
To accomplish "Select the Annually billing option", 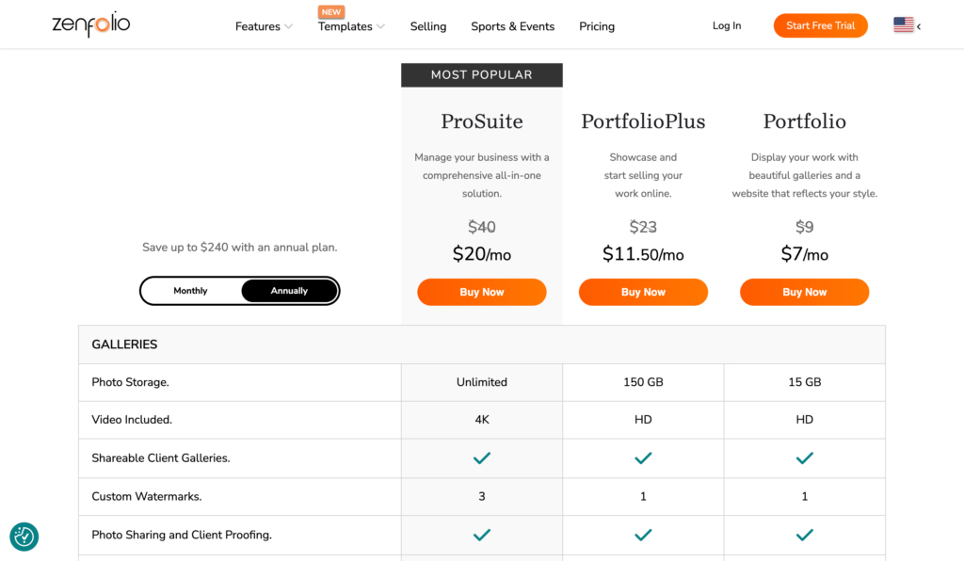I will point(289,291).
